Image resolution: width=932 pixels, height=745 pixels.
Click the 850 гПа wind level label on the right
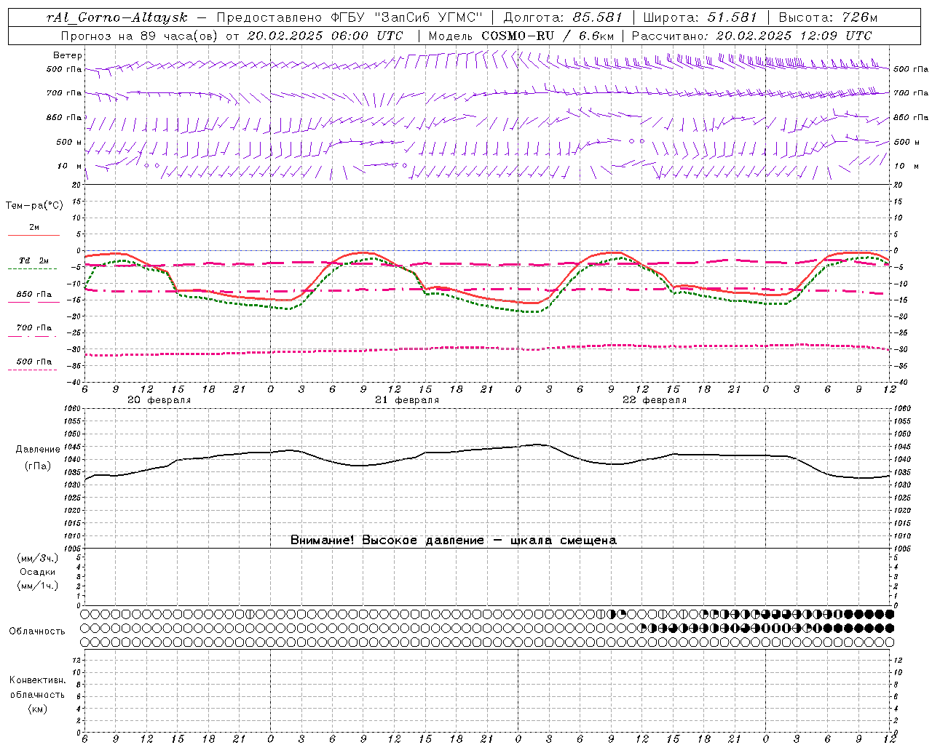(x=911, y=117)
